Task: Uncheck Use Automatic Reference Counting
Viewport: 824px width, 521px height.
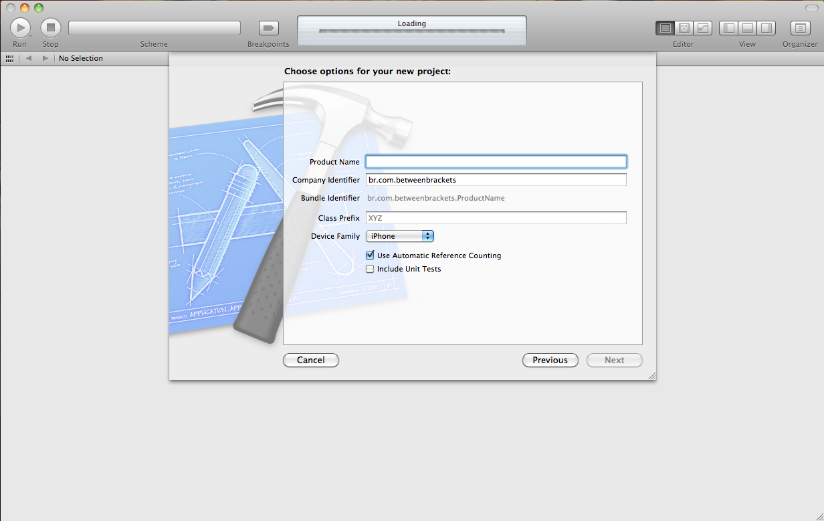Action: [370, 255]
